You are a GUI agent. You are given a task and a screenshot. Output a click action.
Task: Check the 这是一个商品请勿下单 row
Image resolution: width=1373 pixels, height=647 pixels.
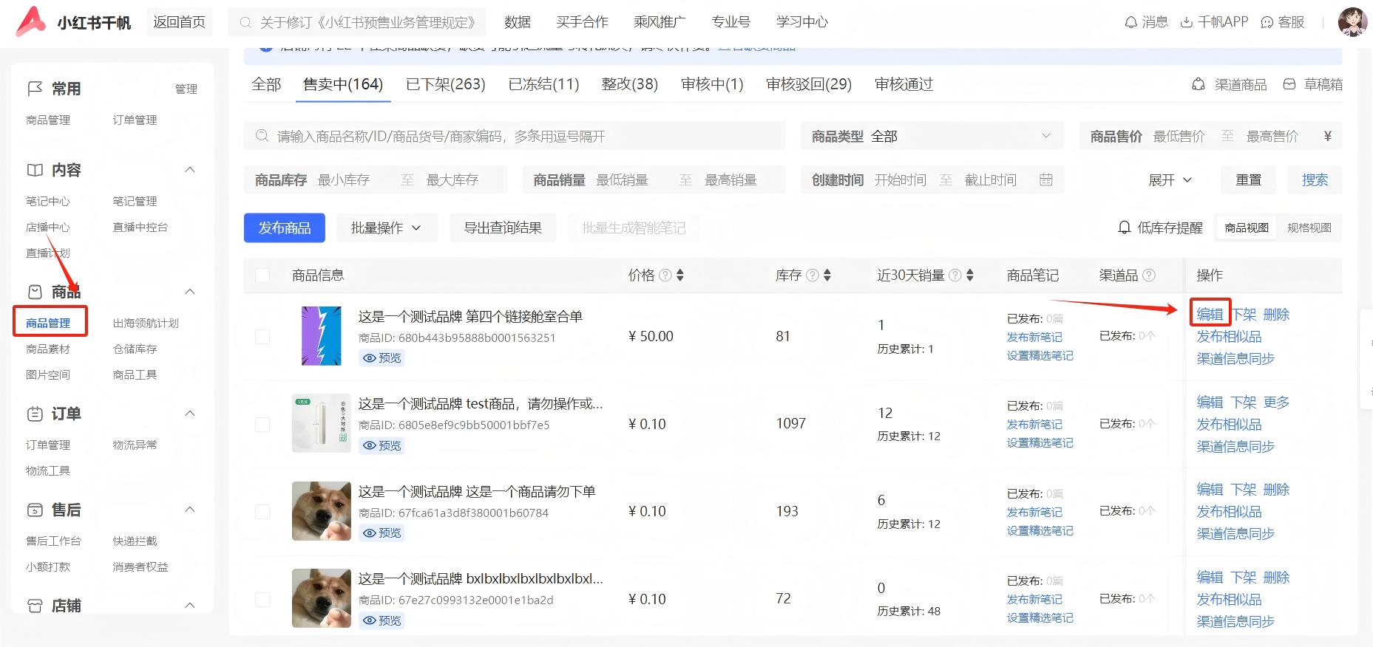pyautogui.click(x=262, y=511)
